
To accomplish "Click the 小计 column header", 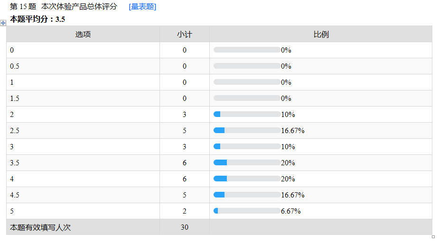I will point(185,34).
